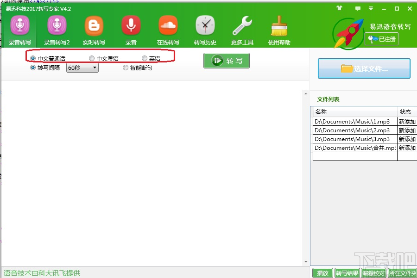Open the 在线转写 online transcription tool
The image size is (417, 278).
168,31
